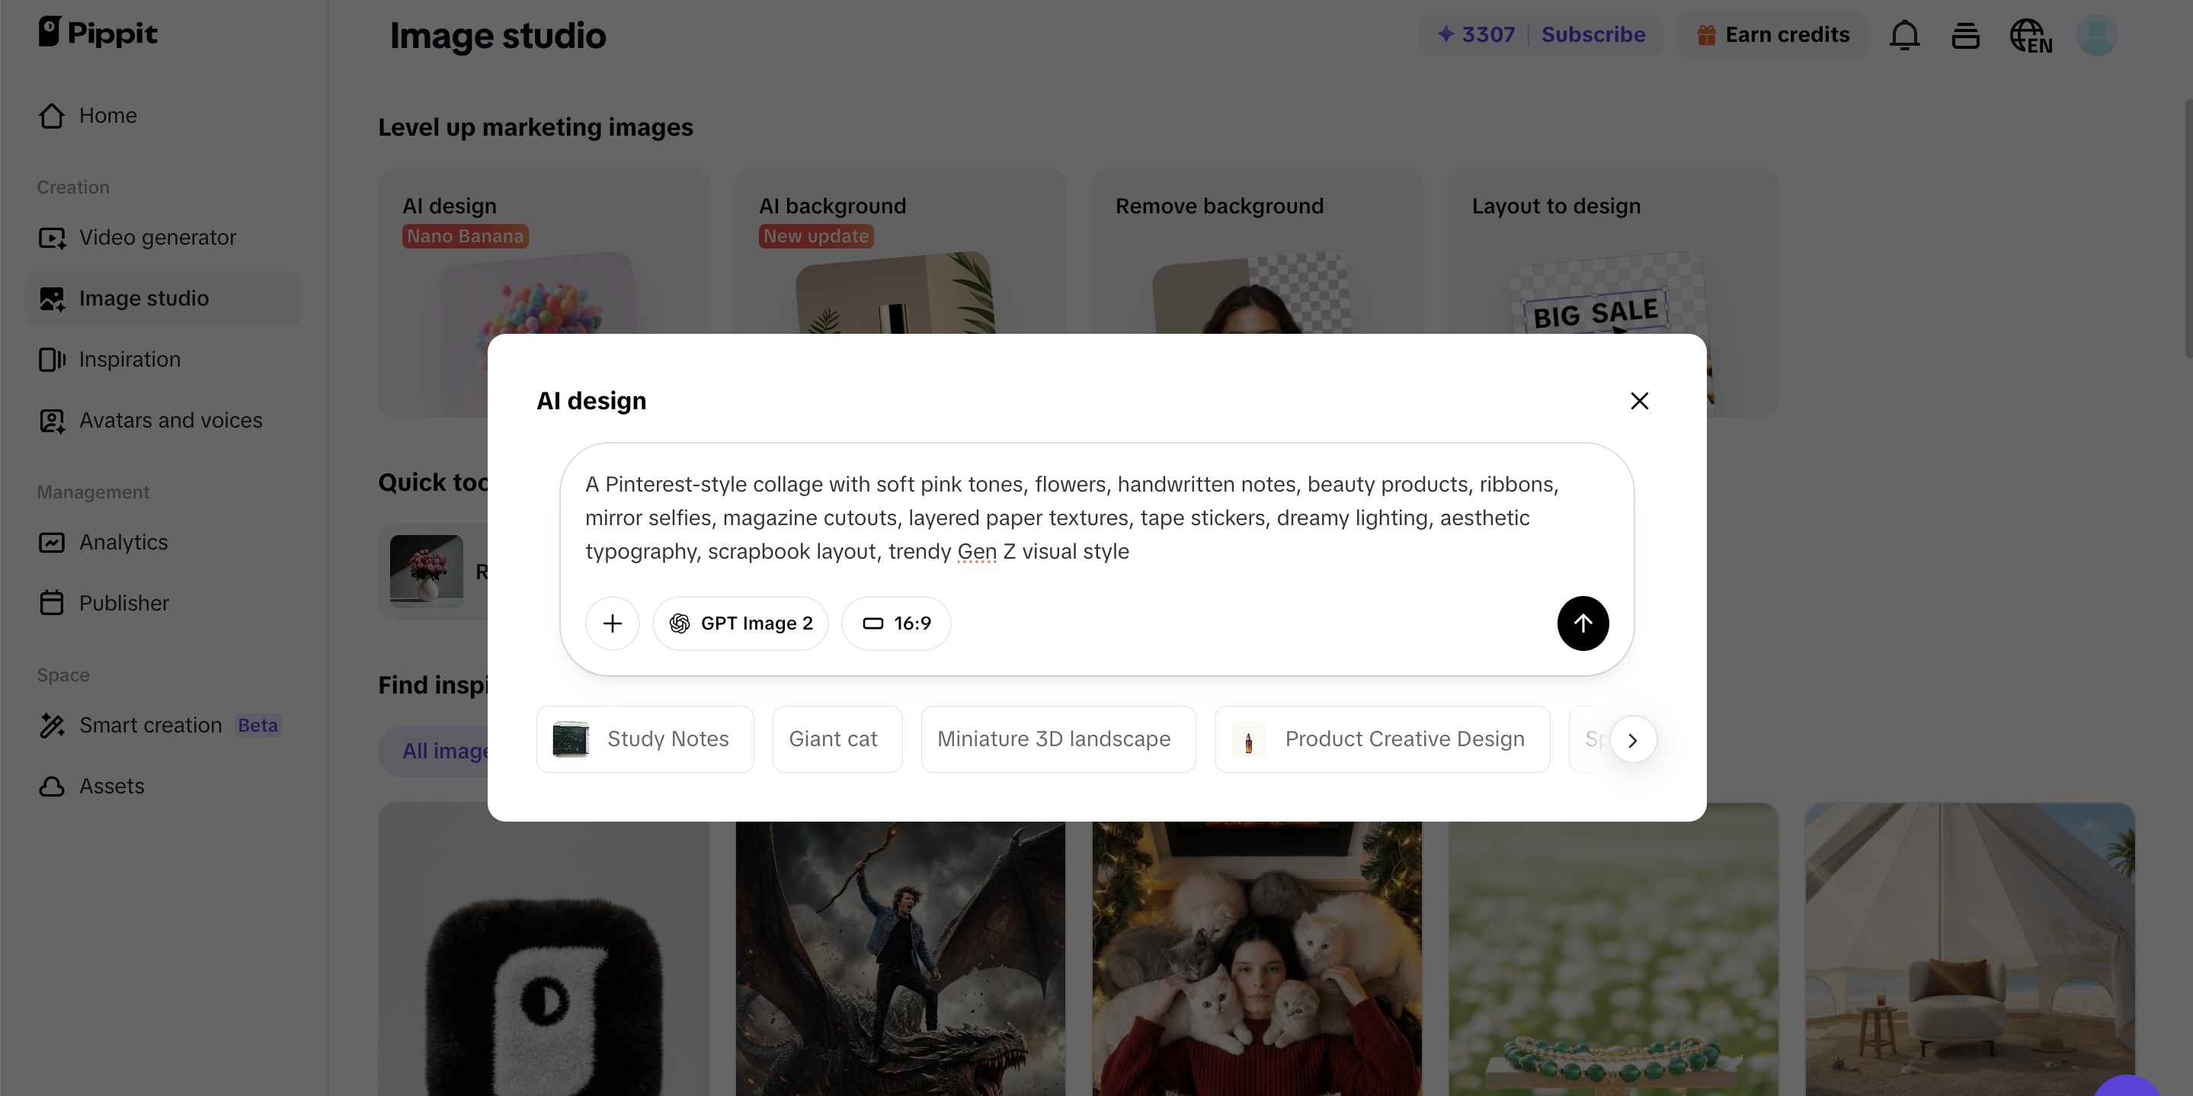Open the Publisher calendar icon

point(52,603)
